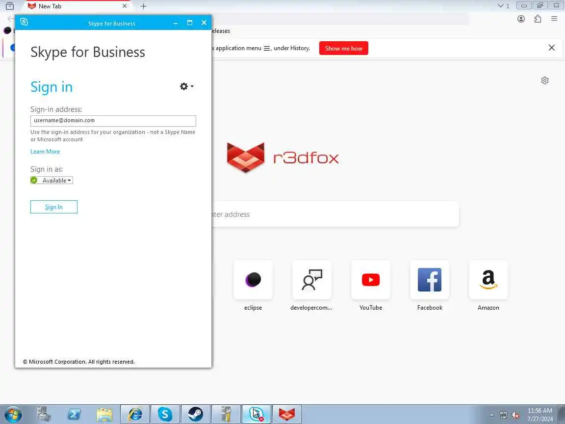Viewport: 565px width, 424px height.
Task: Open the Amazon shortcut tile
Action: [x=488, y=280]
